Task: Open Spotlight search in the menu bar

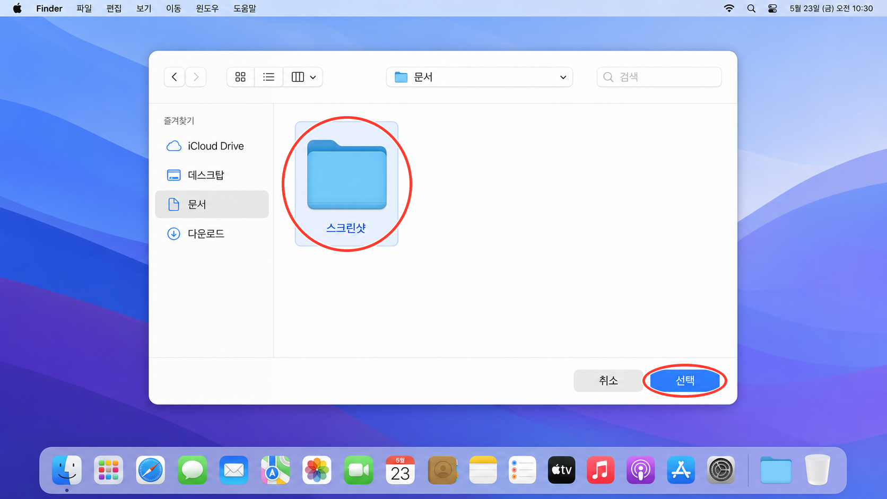Action: [751, 8]
